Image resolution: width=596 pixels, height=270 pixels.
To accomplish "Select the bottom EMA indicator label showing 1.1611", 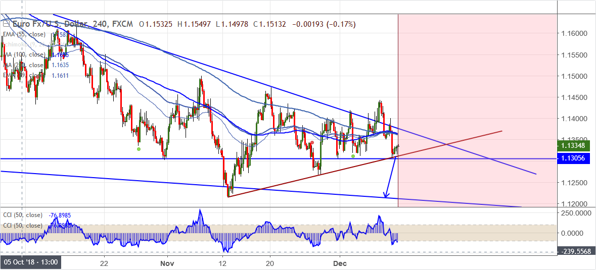I will pyautogui.click(x=23, y=75).
